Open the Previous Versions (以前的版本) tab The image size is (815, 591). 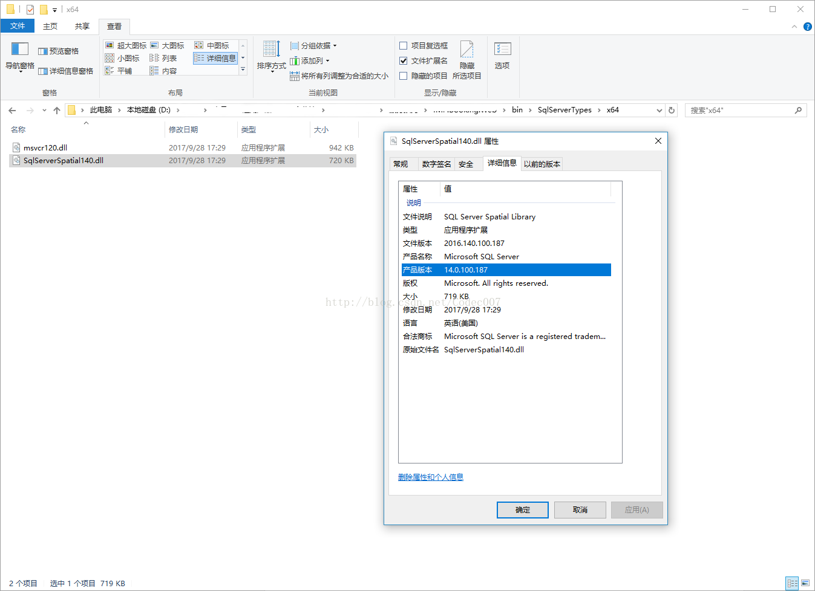(x=542, y=164)
